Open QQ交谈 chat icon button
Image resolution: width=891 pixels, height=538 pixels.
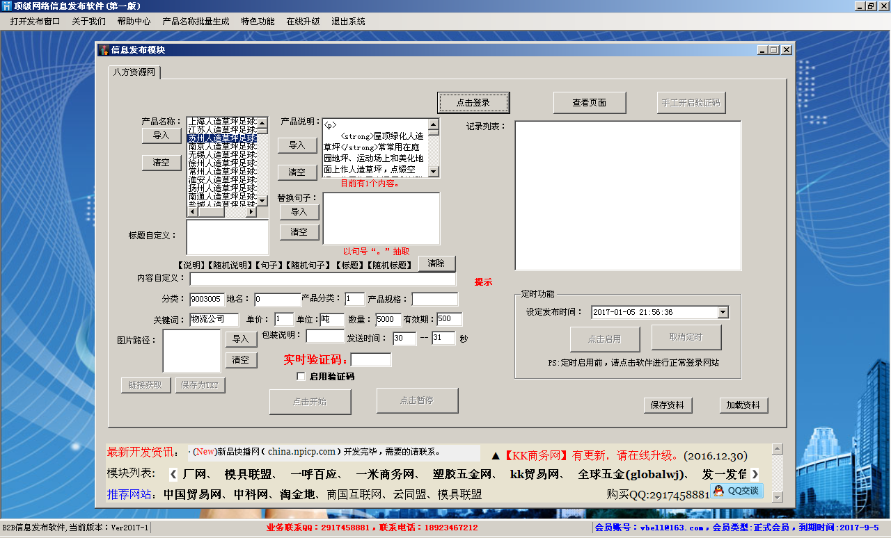pos(736,491)
